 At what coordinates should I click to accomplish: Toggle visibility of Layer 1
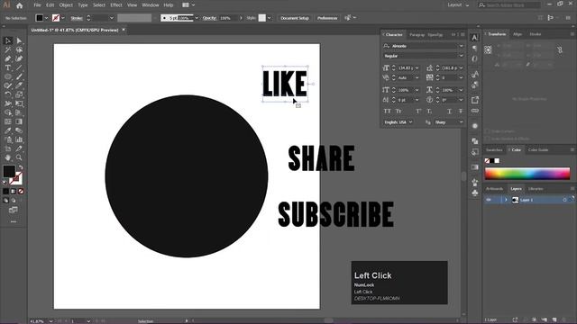click(489, 200)
